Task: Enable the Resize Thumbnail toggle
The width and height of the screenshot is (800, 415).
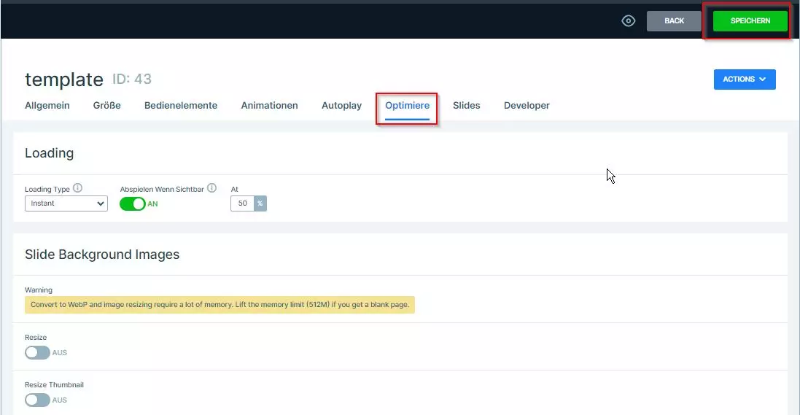Action: (37, 400)
